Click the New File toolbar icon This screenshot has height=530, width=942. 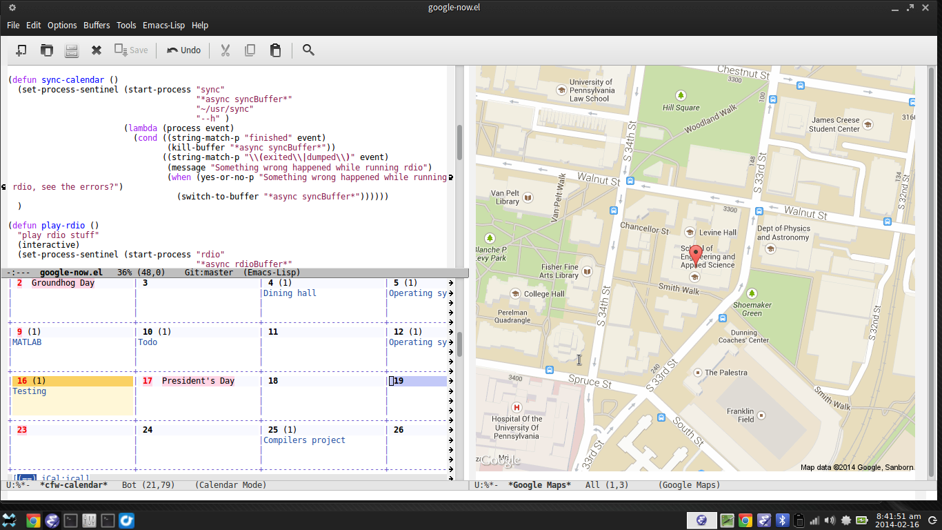21,50
